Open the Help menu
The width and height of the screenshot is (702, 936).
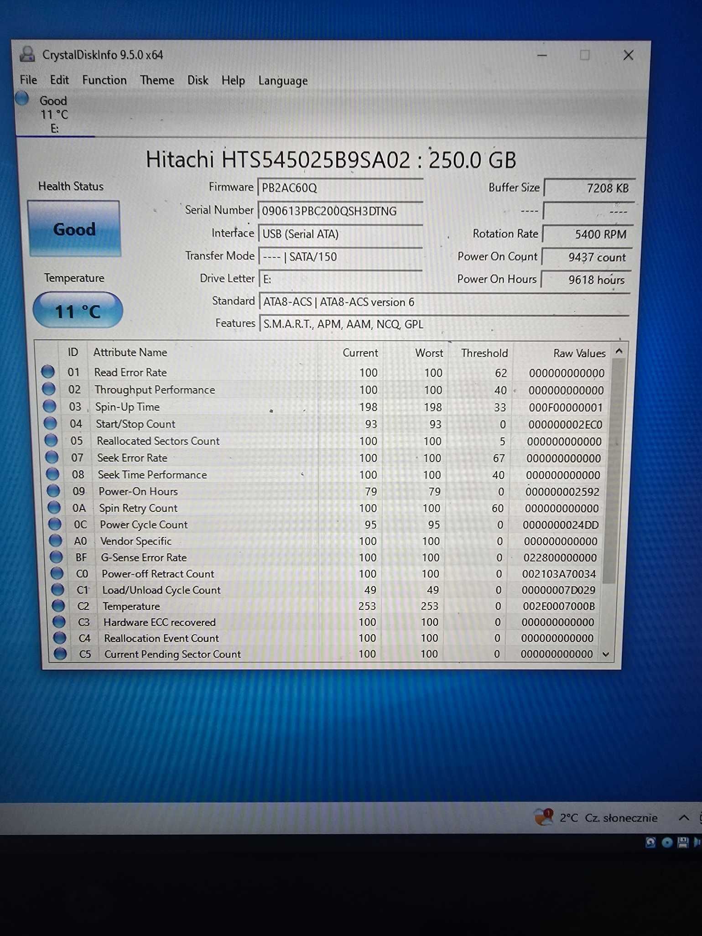click(x=233, y=81)
